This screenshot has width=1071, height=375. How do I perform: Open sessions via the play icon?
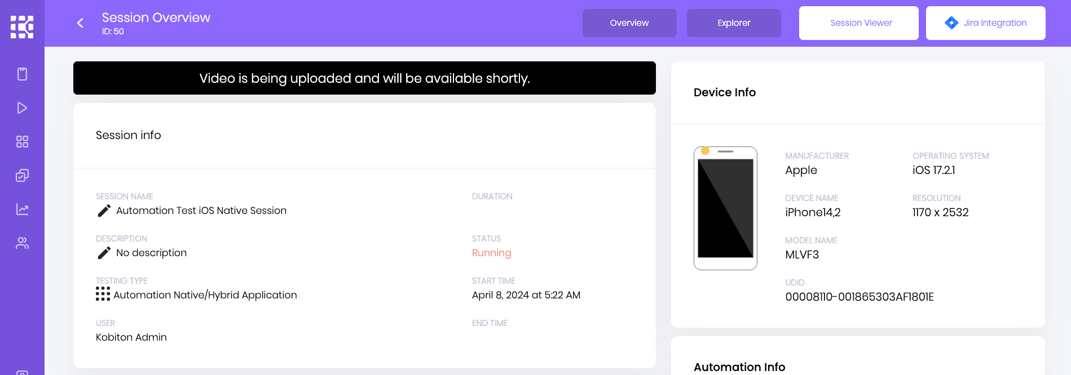click(22, 108)
